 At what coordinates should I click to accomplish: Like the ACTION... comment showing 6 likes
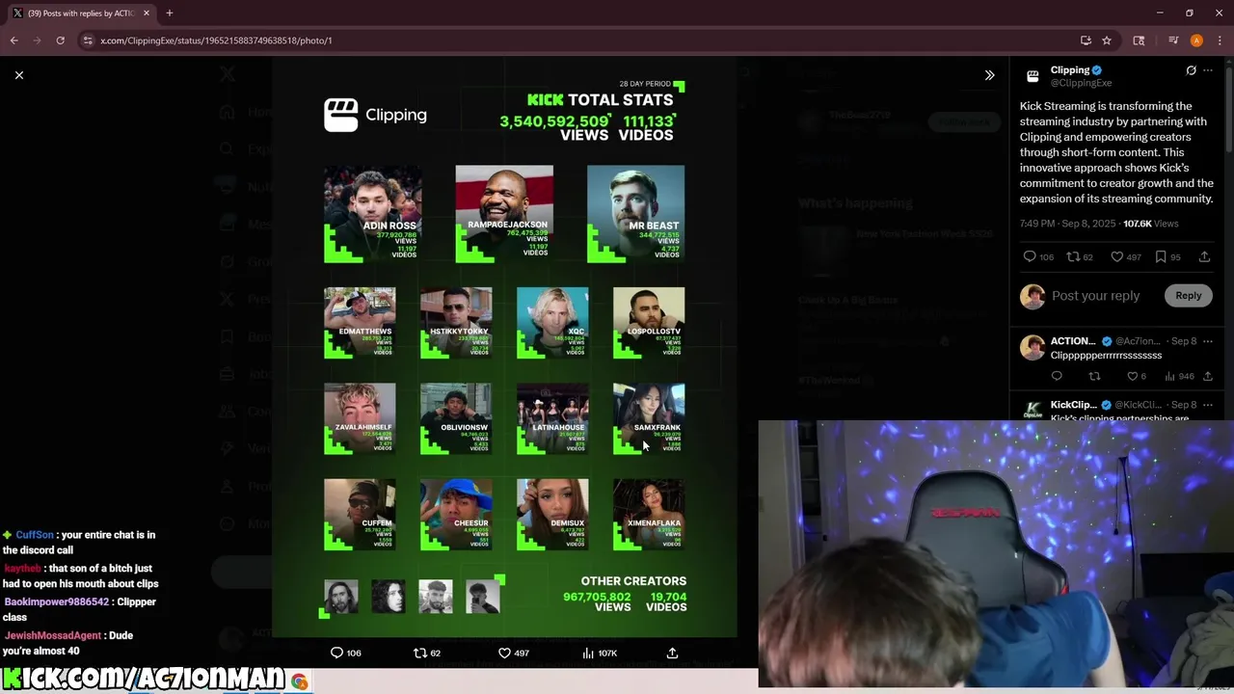[1133, 376]
